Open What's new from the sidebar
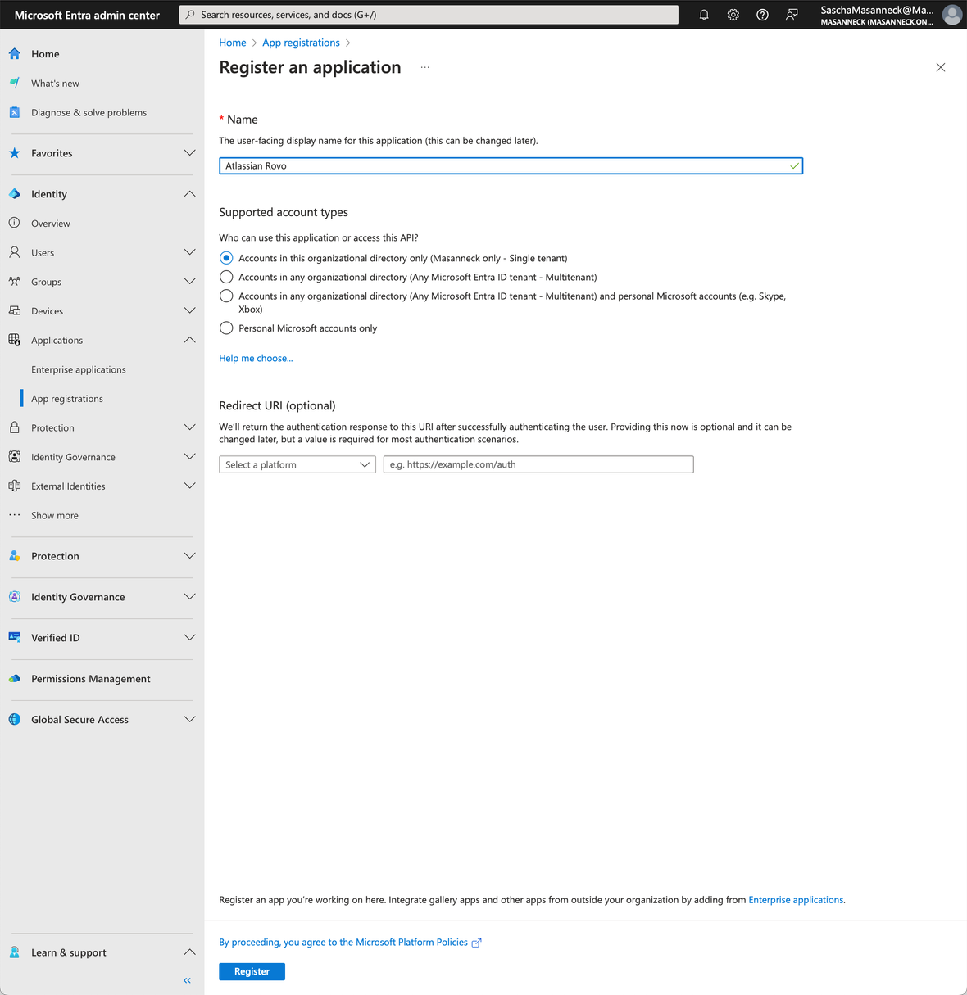The height and width of the screenshot is (995, 967). point(54,83)
